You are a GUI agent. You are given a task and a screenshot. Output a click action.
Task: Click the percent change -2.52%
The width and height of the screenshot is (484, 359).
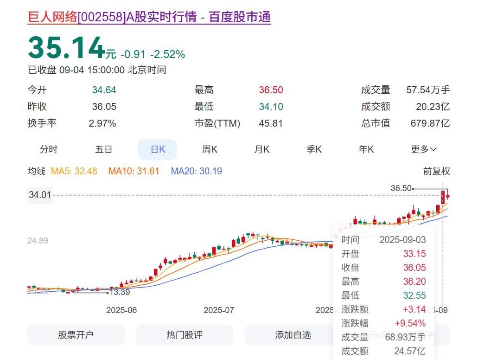click(168, 54)
